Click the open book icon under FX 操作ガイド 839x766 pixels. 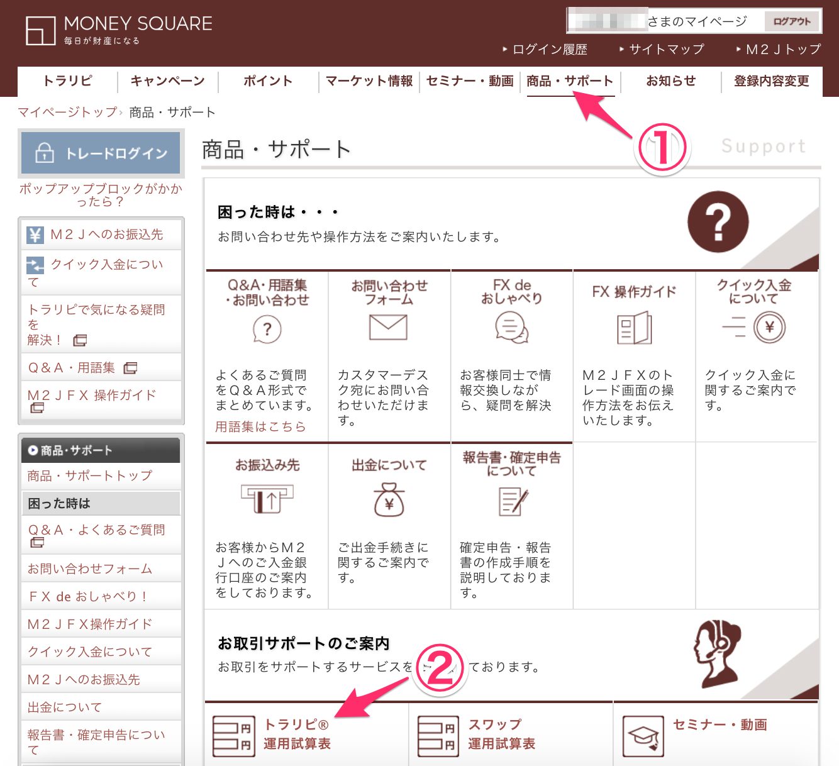634,328
